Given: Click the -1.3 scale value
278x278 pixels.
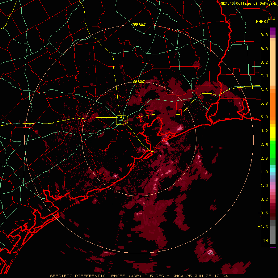Looking at the screenshot, I should [263, 227].
